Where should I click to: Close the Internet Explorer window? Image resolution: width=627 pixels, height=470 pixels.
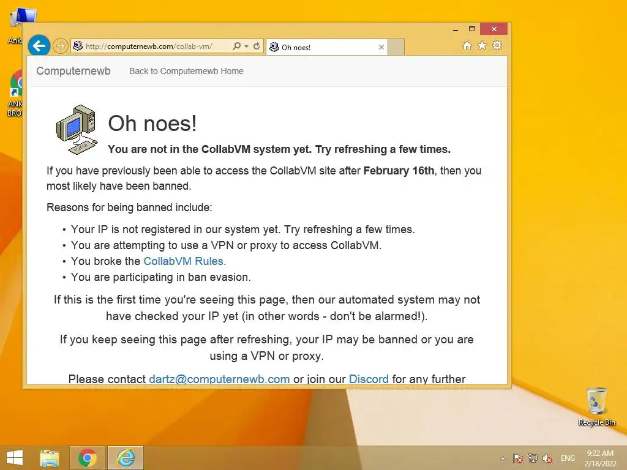494,29
